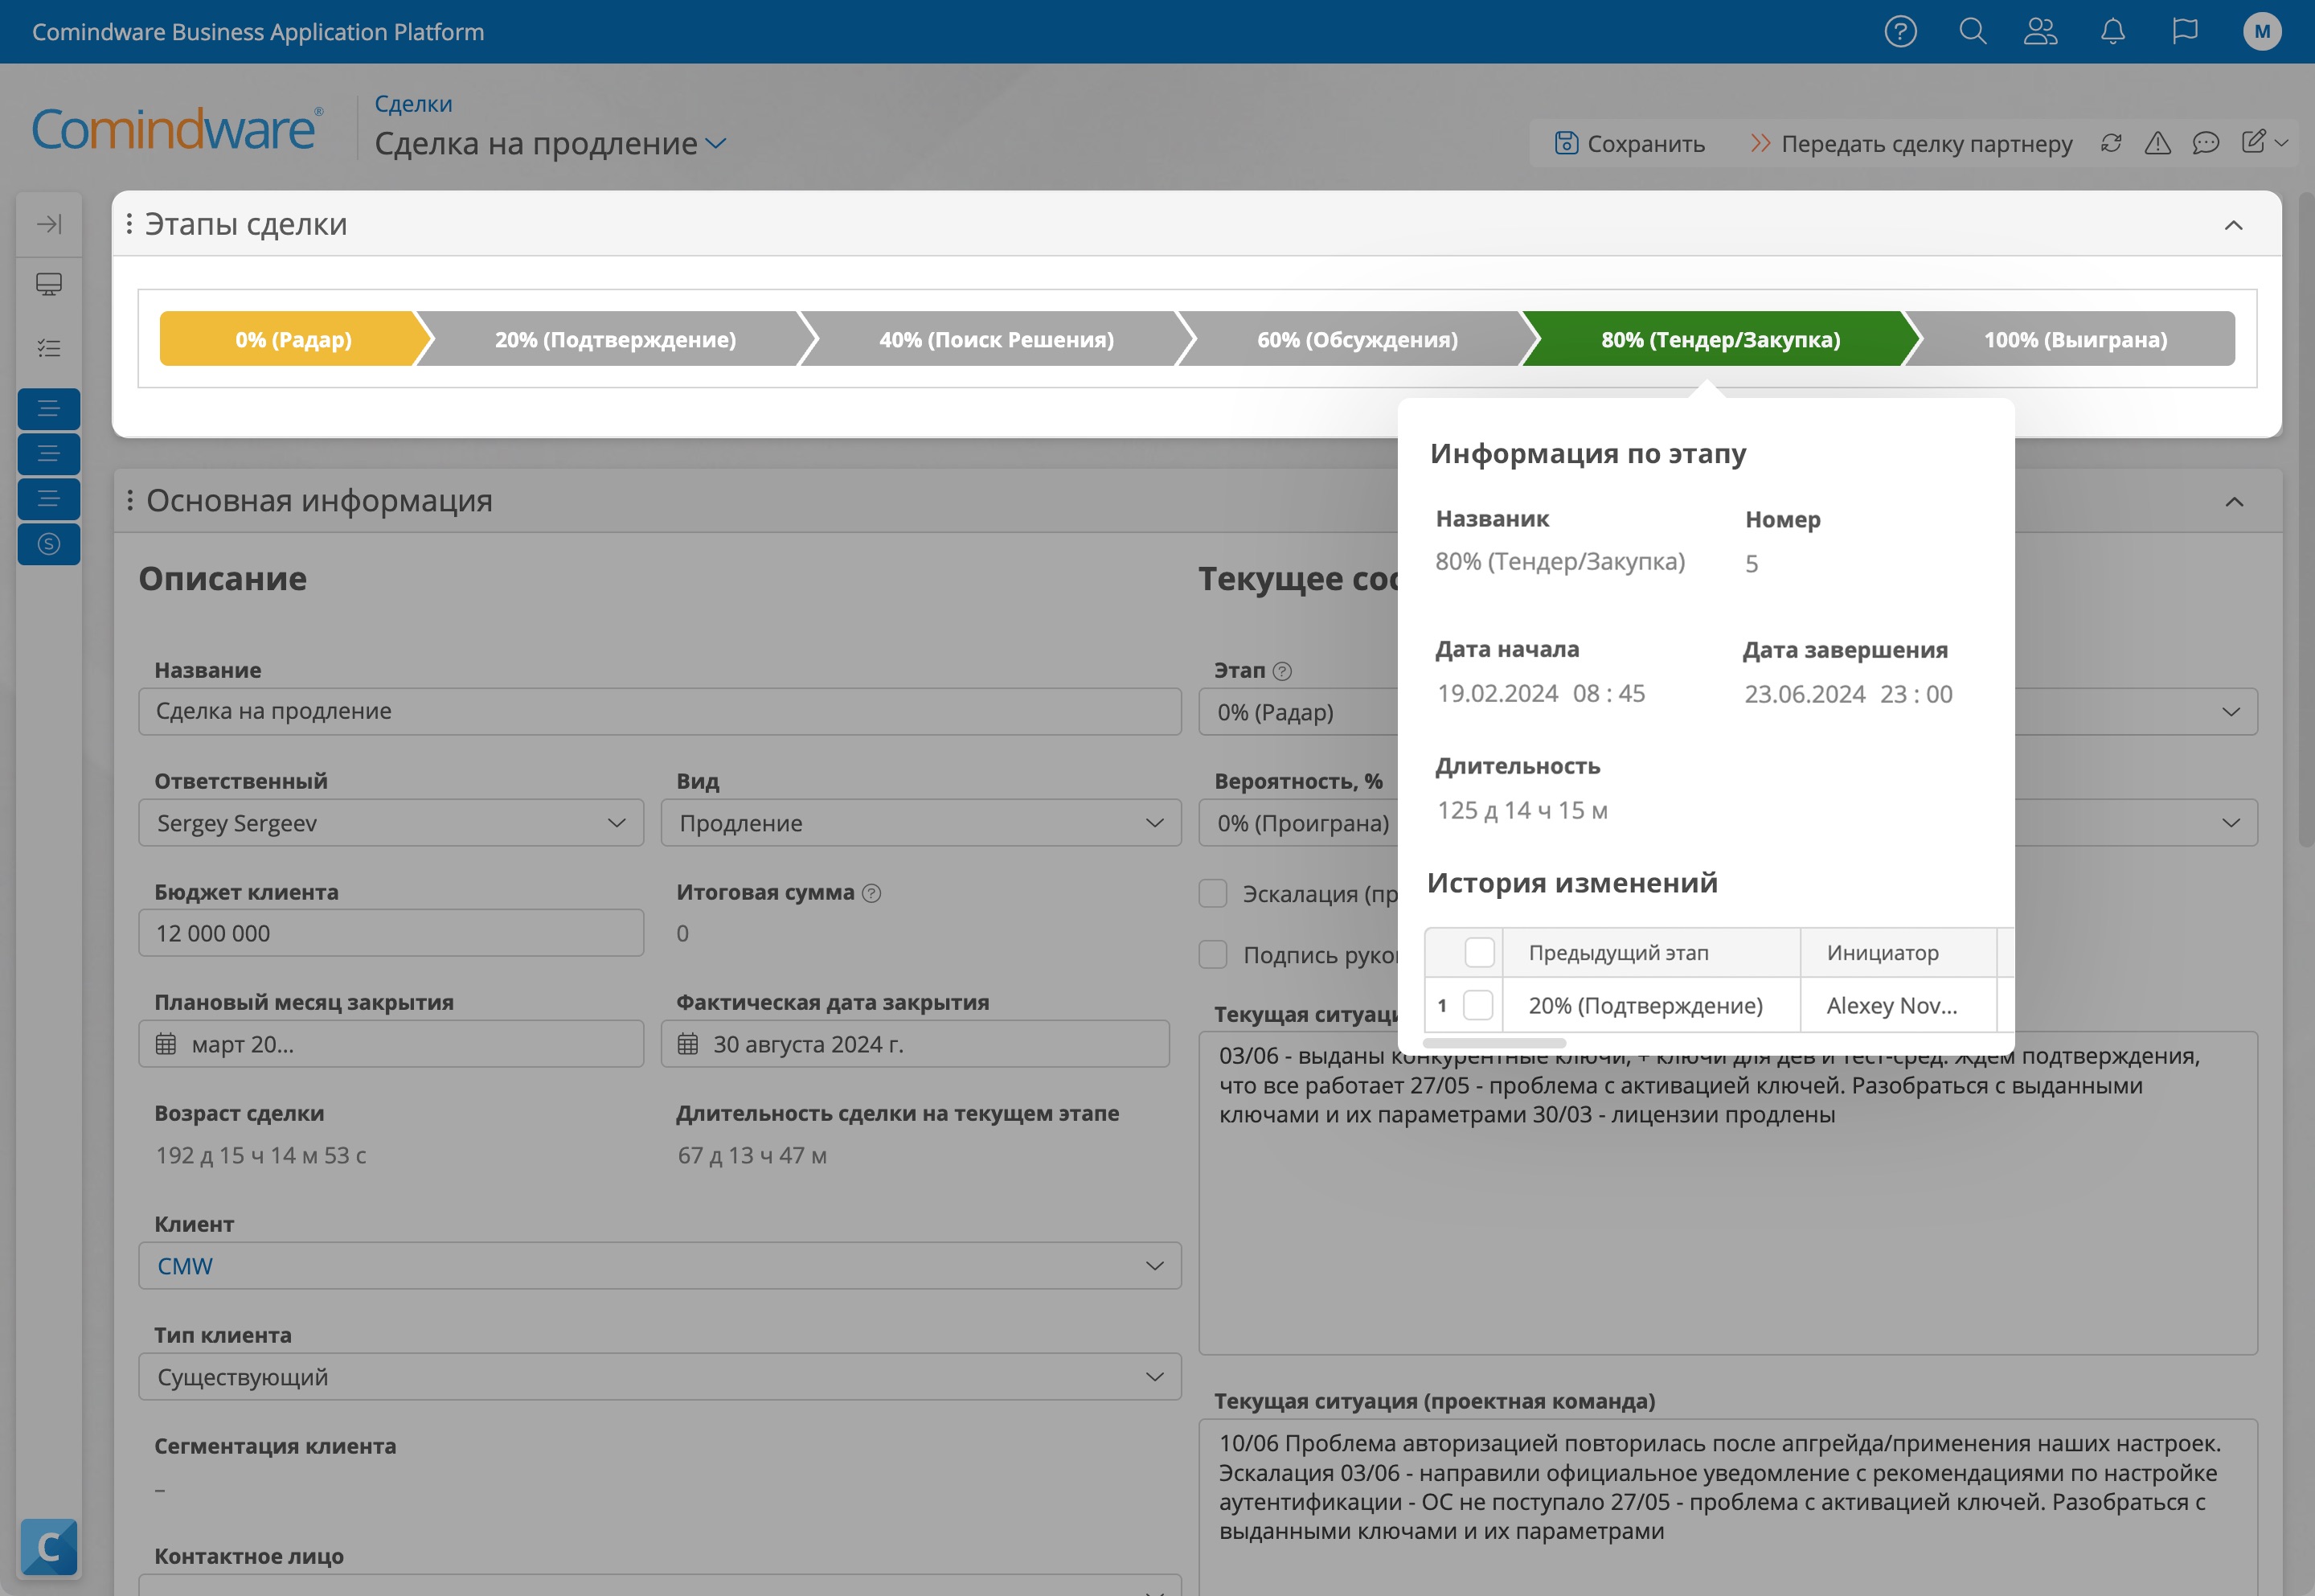This screenshot has height=1596, width=2315.
Task: Click drag handle of Основная информация panel
Action: click(x=130, y=500)
